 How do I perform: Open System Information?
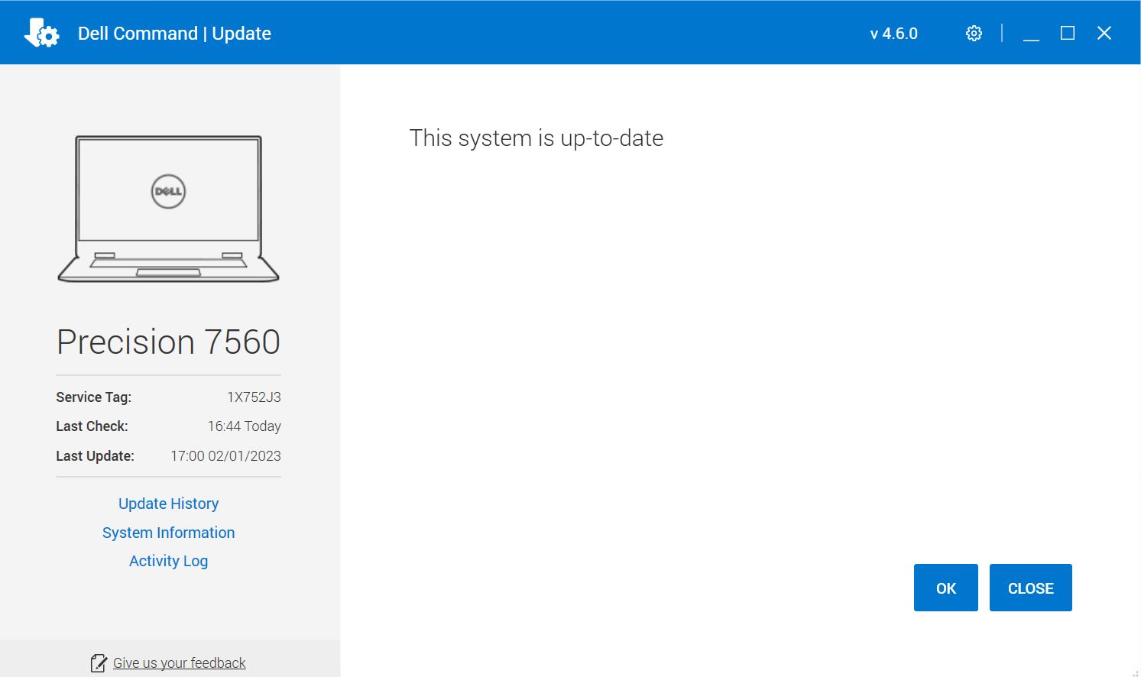tap(168, 533)
